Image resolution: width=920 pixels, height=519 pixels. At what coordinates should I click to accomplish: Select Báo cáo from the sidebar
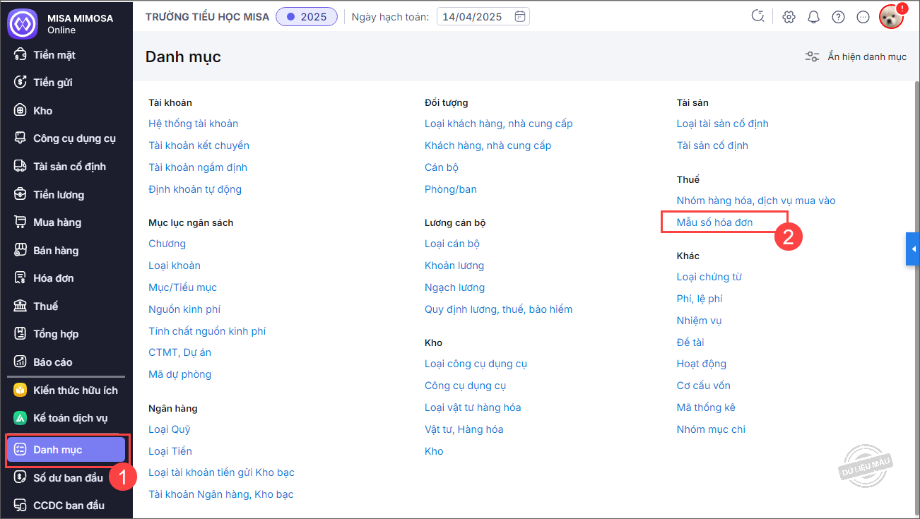click(x=53, y=362)
